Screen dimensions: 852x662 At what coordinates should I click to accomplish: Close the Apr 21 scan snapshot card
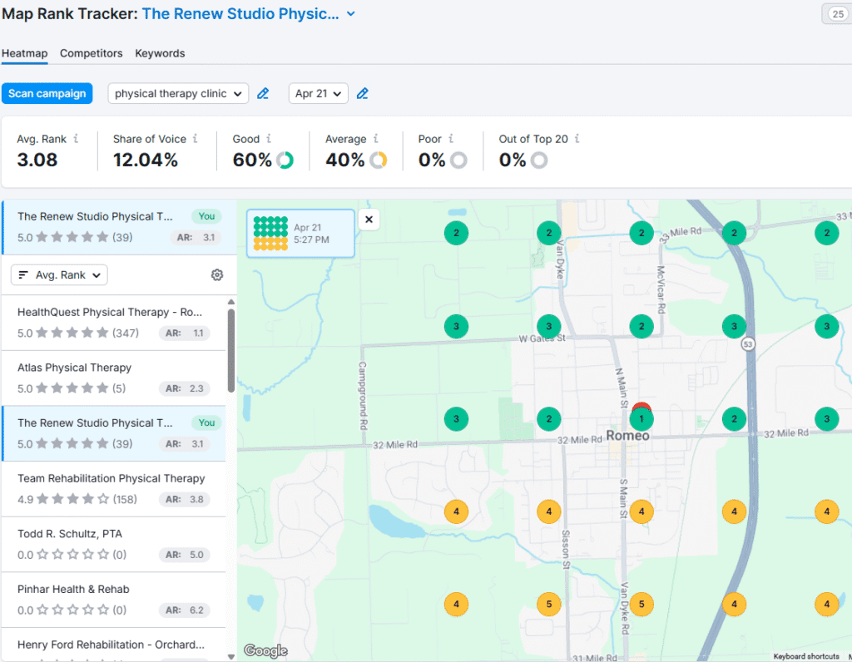[369, 220]
